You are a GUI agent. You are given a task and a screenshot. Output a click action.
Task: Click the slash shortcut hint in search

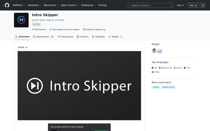[171, 5]
